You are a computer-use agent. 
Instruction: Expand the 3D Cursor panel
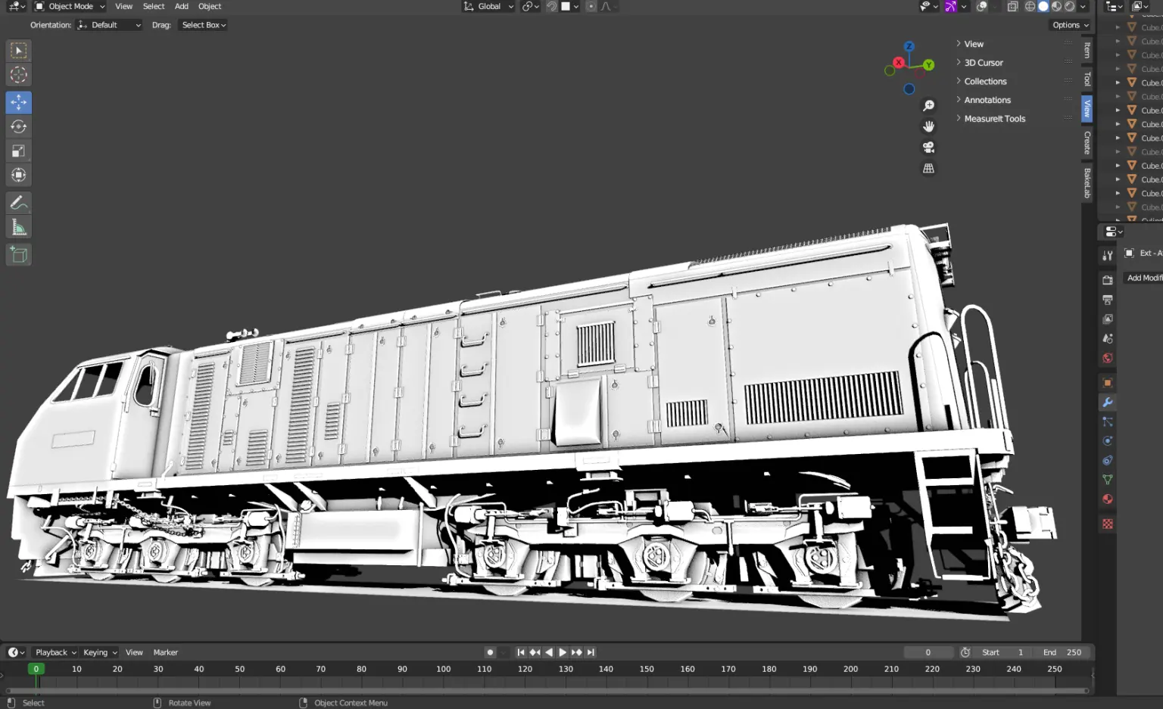(x=983, y=63)
